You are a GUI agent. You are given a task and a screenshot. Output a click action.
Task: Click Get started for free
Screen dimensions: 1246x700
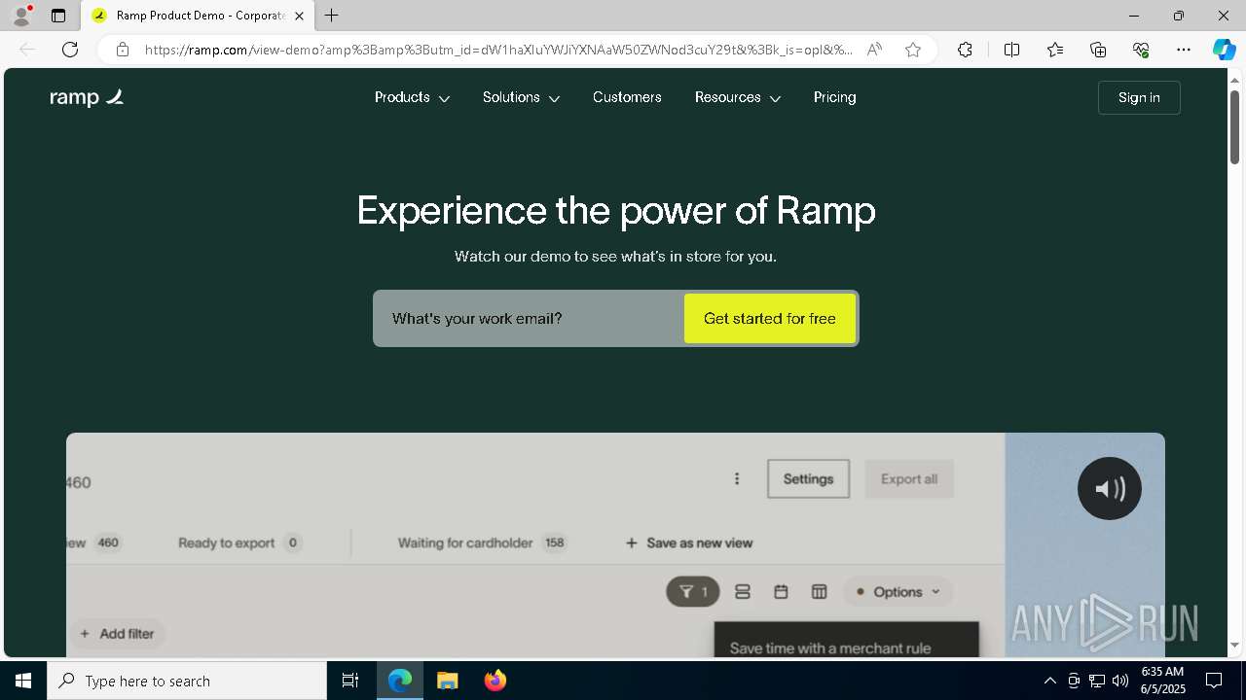(770, 319)
